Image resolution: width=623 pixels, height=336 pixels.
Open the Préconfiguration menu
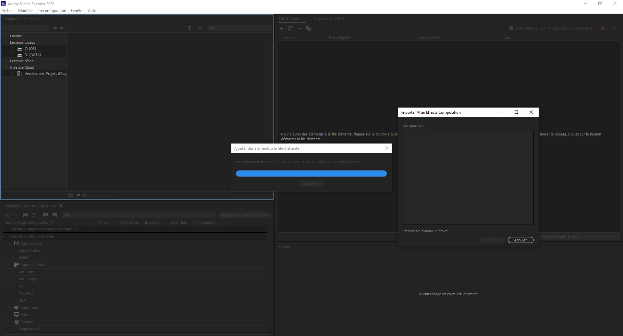pos(52,11)
